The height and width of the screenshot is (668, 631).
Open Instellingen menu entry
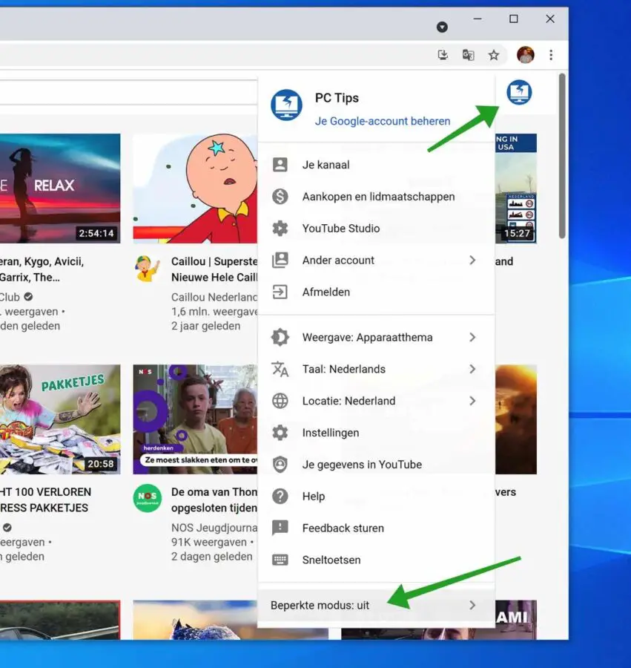coord(376,433)
